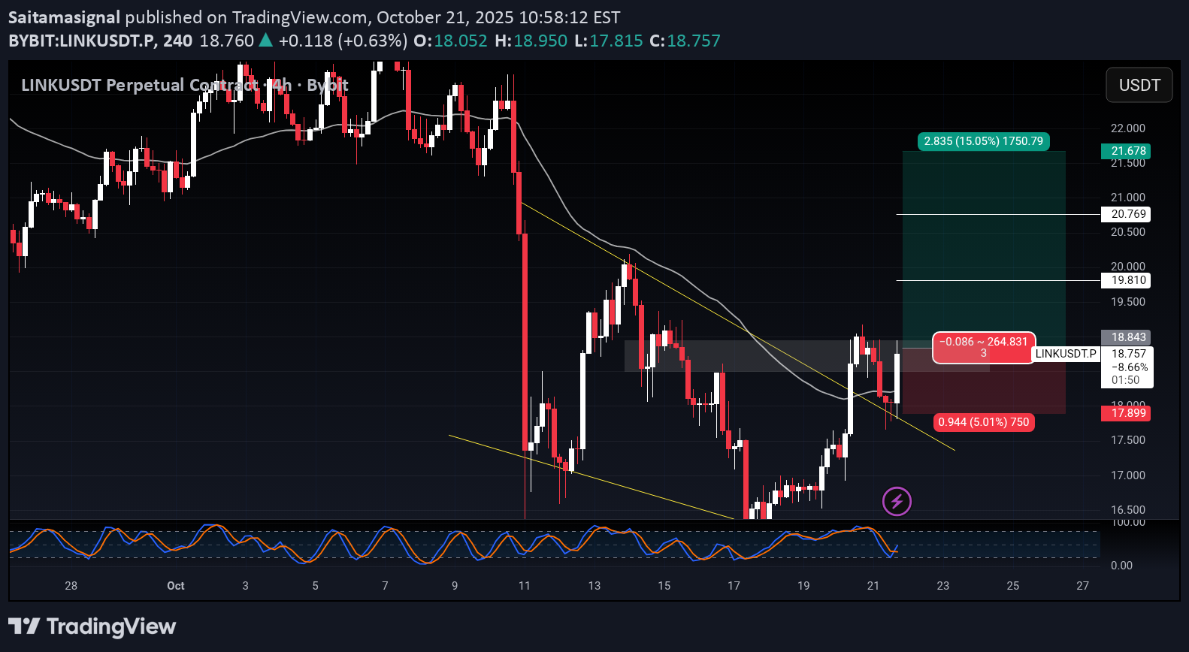Select the grey supply zone rectangle
1189x652 pixels.
click(752, 356)
